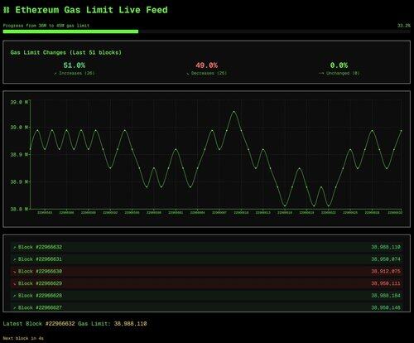Screen dimensions: 414x343
Task: Click the up-arrow icon for Block #22966632
Action: tap(15, 247)
